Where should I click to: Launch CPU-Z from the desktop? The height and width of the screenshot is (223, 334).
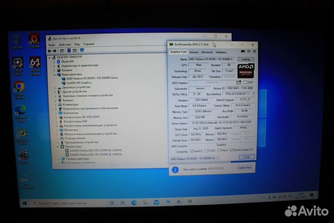click(18, 66)
